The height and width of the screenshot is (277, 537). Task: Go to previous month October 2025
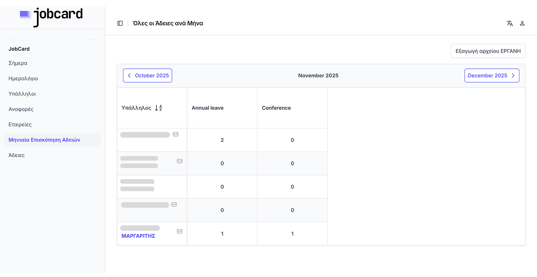point(147,76)
